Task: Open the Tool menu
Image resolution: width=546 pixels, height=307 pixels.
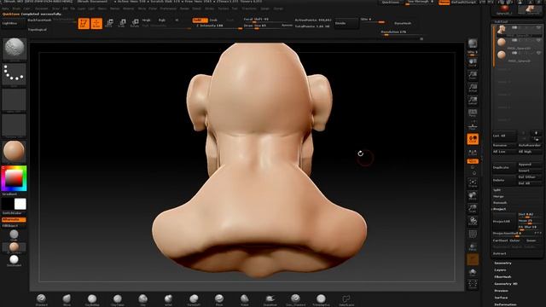Action: [235, 9]
